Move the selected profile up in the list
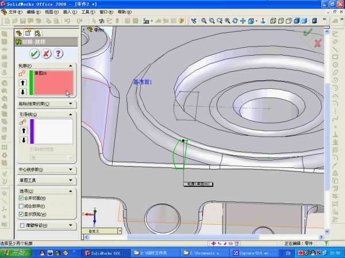345x258 pixels. pyautogui.click(x=22, y=83)
